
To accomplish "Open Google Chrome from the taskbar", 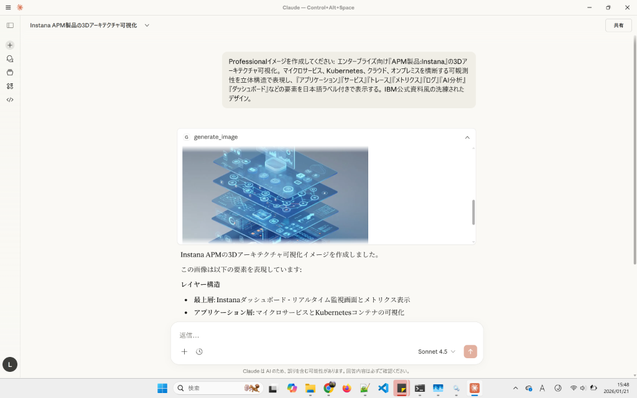I will point(328,388).
